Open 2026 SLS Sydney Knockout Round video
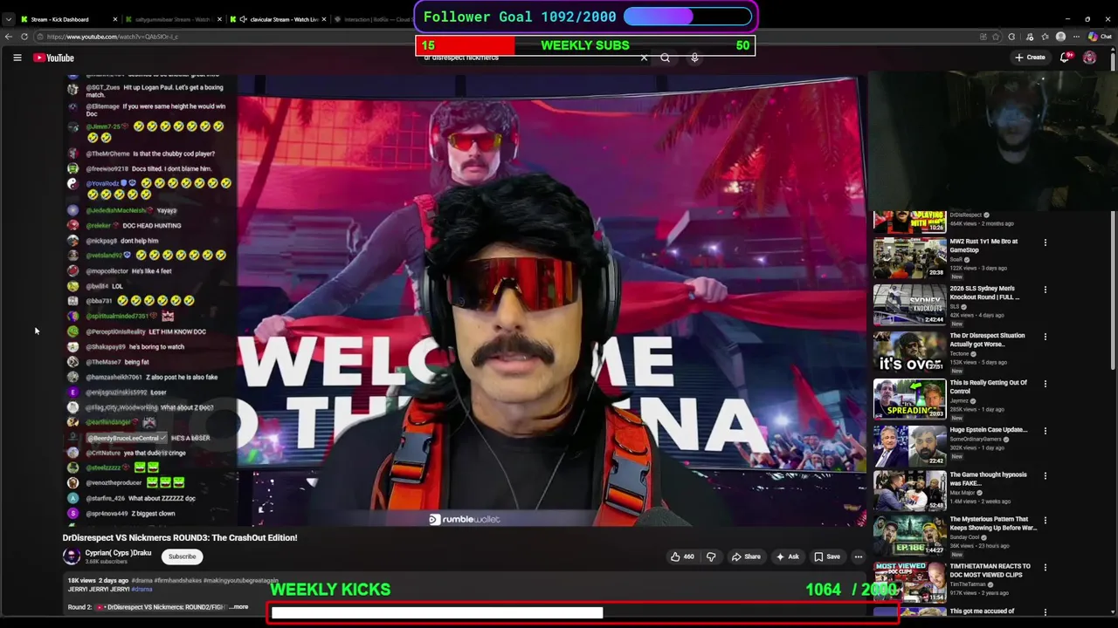Image resolution: width=1118 pixels, height=628 pixels. click(x=909, y=304)
